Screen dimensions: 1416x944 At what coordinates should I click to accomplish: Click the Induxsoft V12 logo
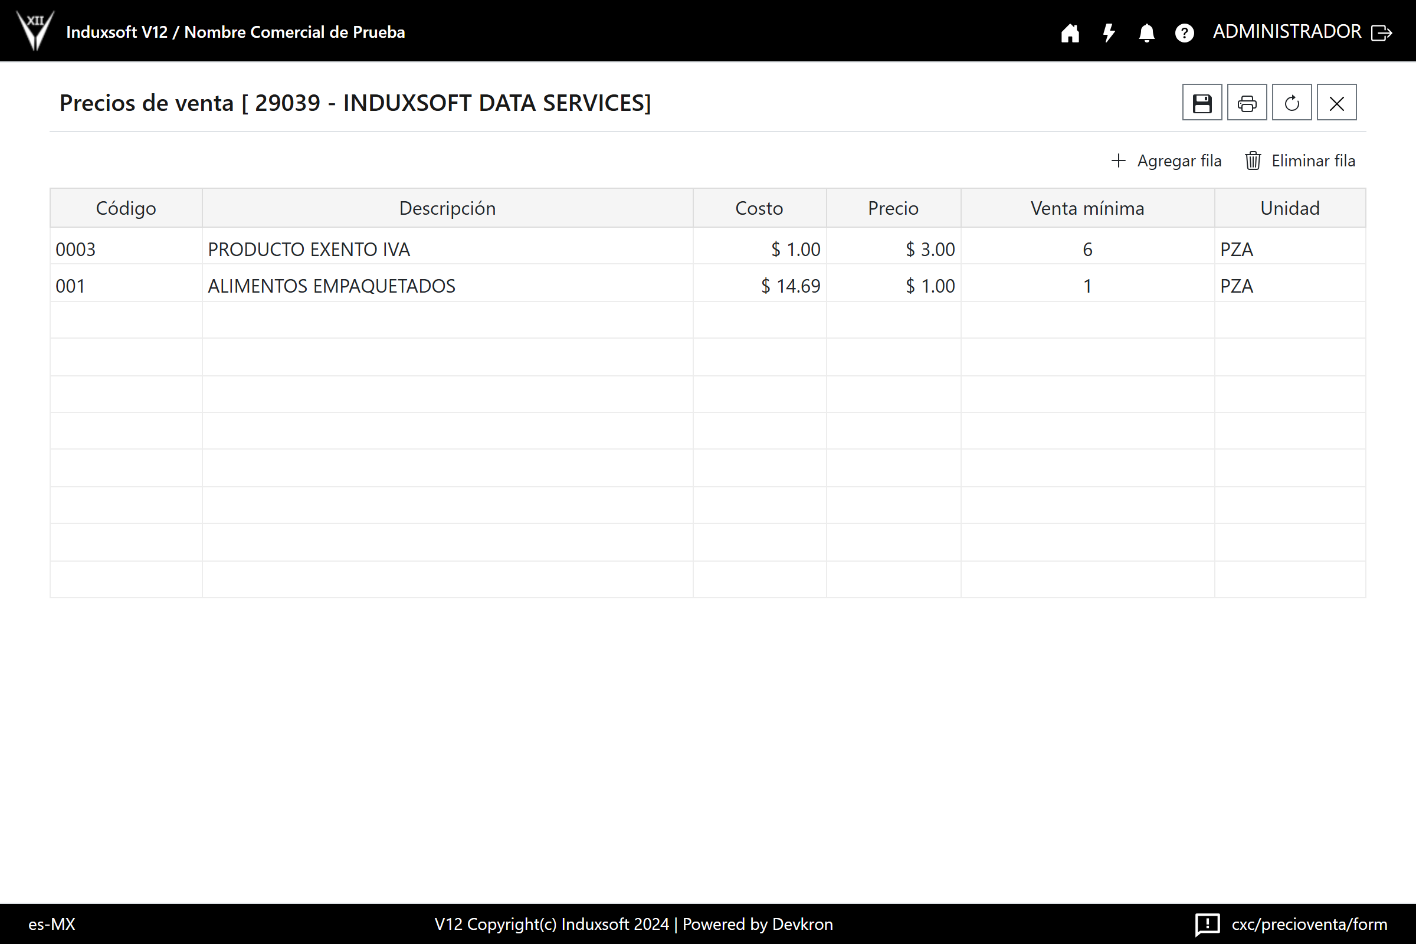pos(35,30)
